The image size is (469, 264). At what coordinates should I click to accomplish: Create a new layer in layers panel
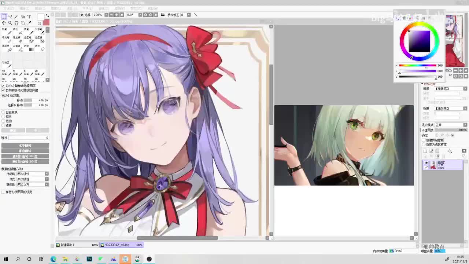(425, 151)
